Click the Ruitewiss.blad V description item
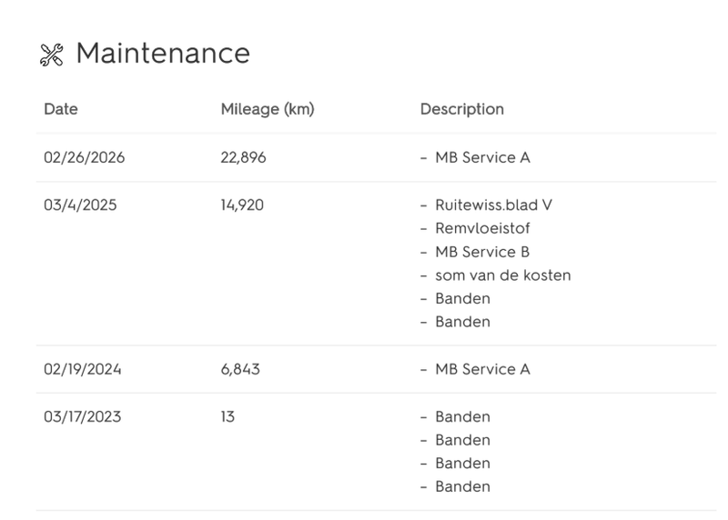This screenshot has width=728, height=520. (492, 205)
